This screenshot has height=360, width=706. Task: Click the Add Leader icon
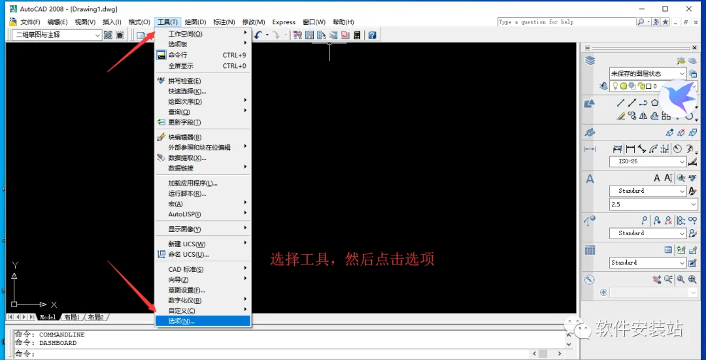click(657, 220)
